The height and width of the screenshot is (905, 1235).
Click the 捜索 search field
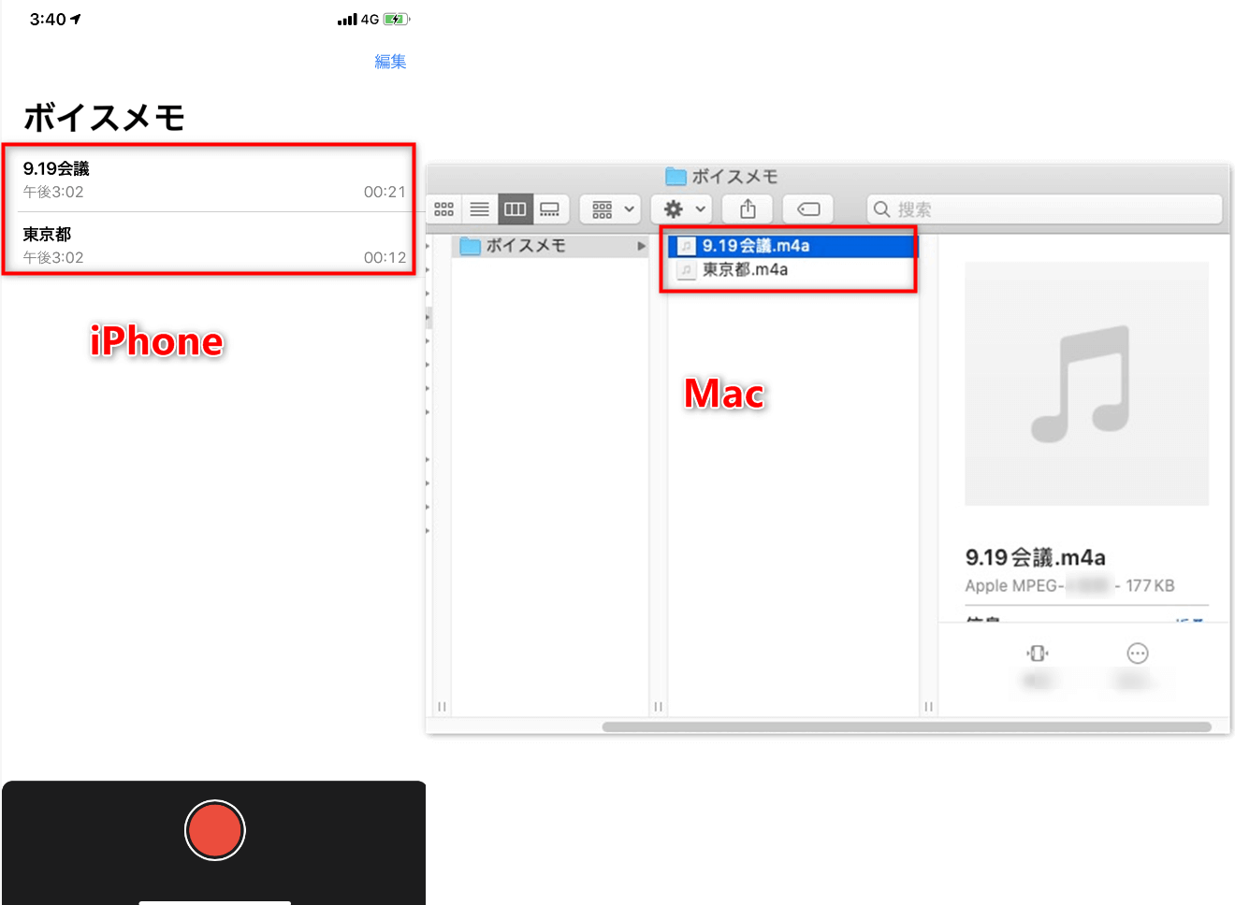[x=1045, y=209]
